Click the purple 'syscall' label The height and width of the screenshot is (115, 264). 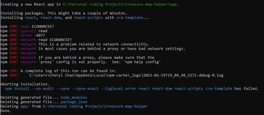pos(28,31)
